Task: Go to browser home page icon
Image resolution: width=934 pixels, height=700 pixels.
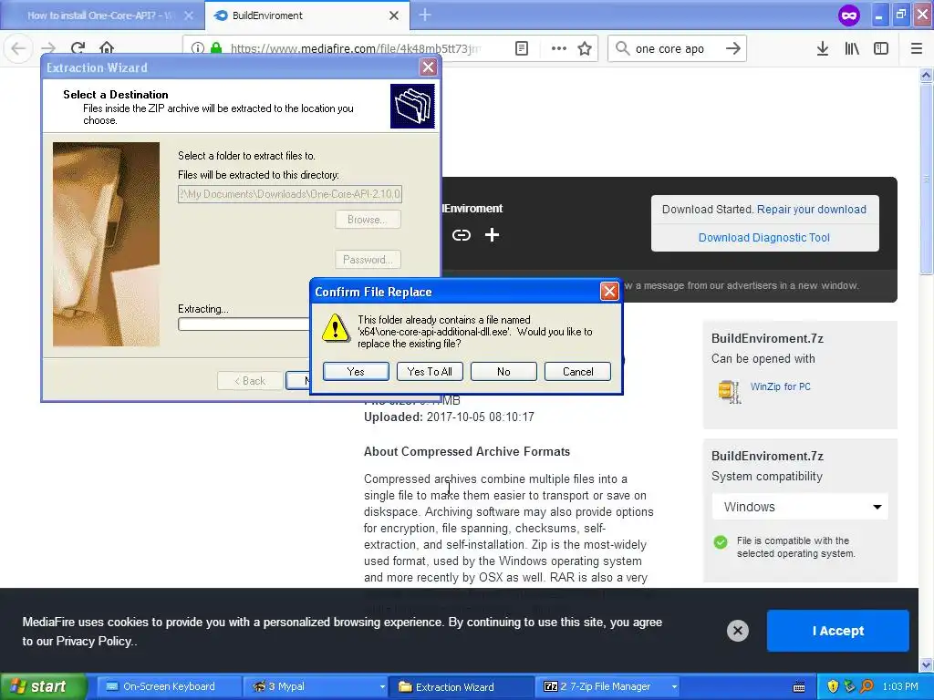Action: pos(107,48)
